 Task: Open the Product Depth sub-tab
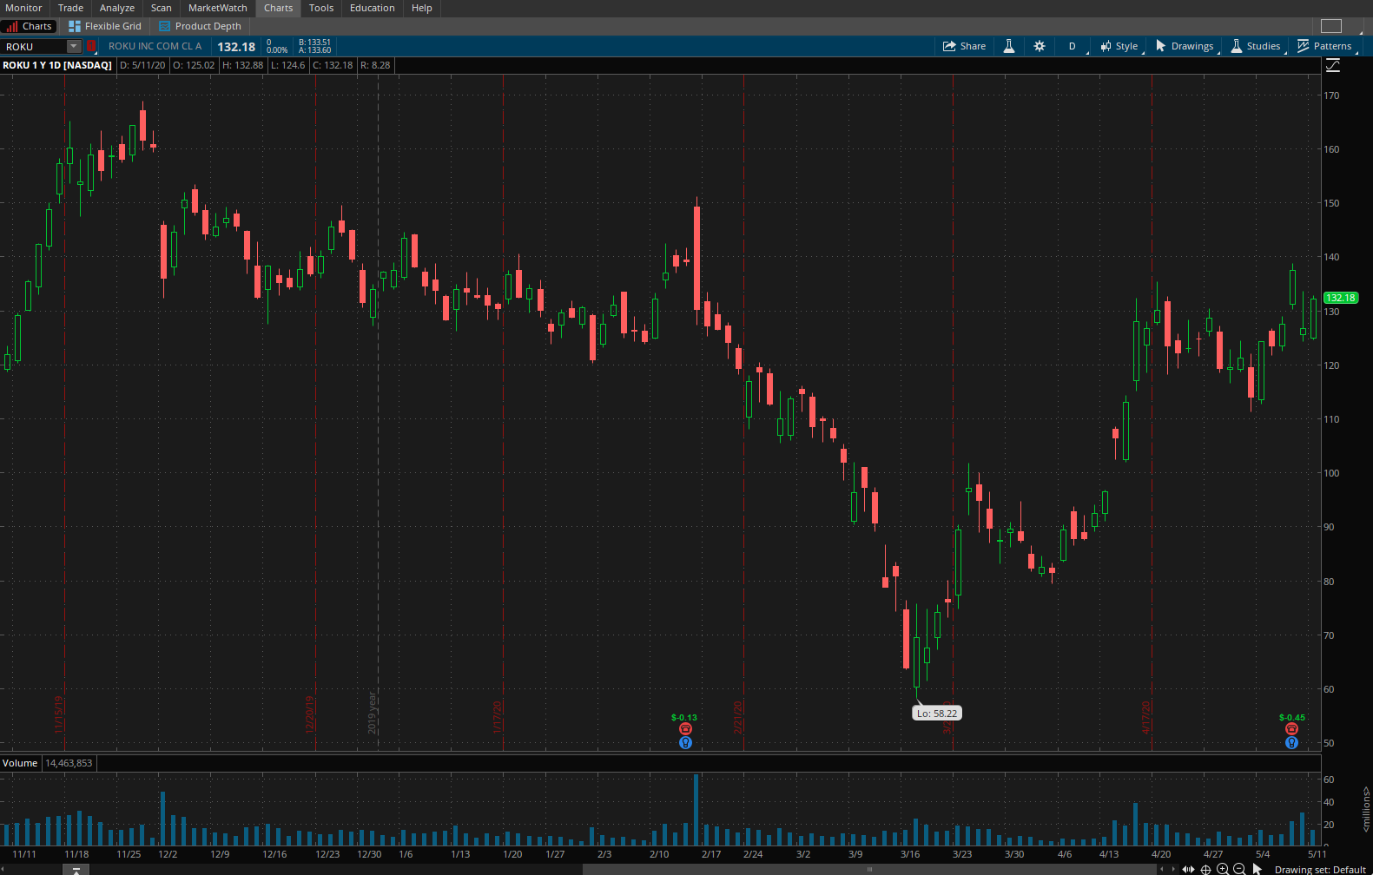pos(200,26)
